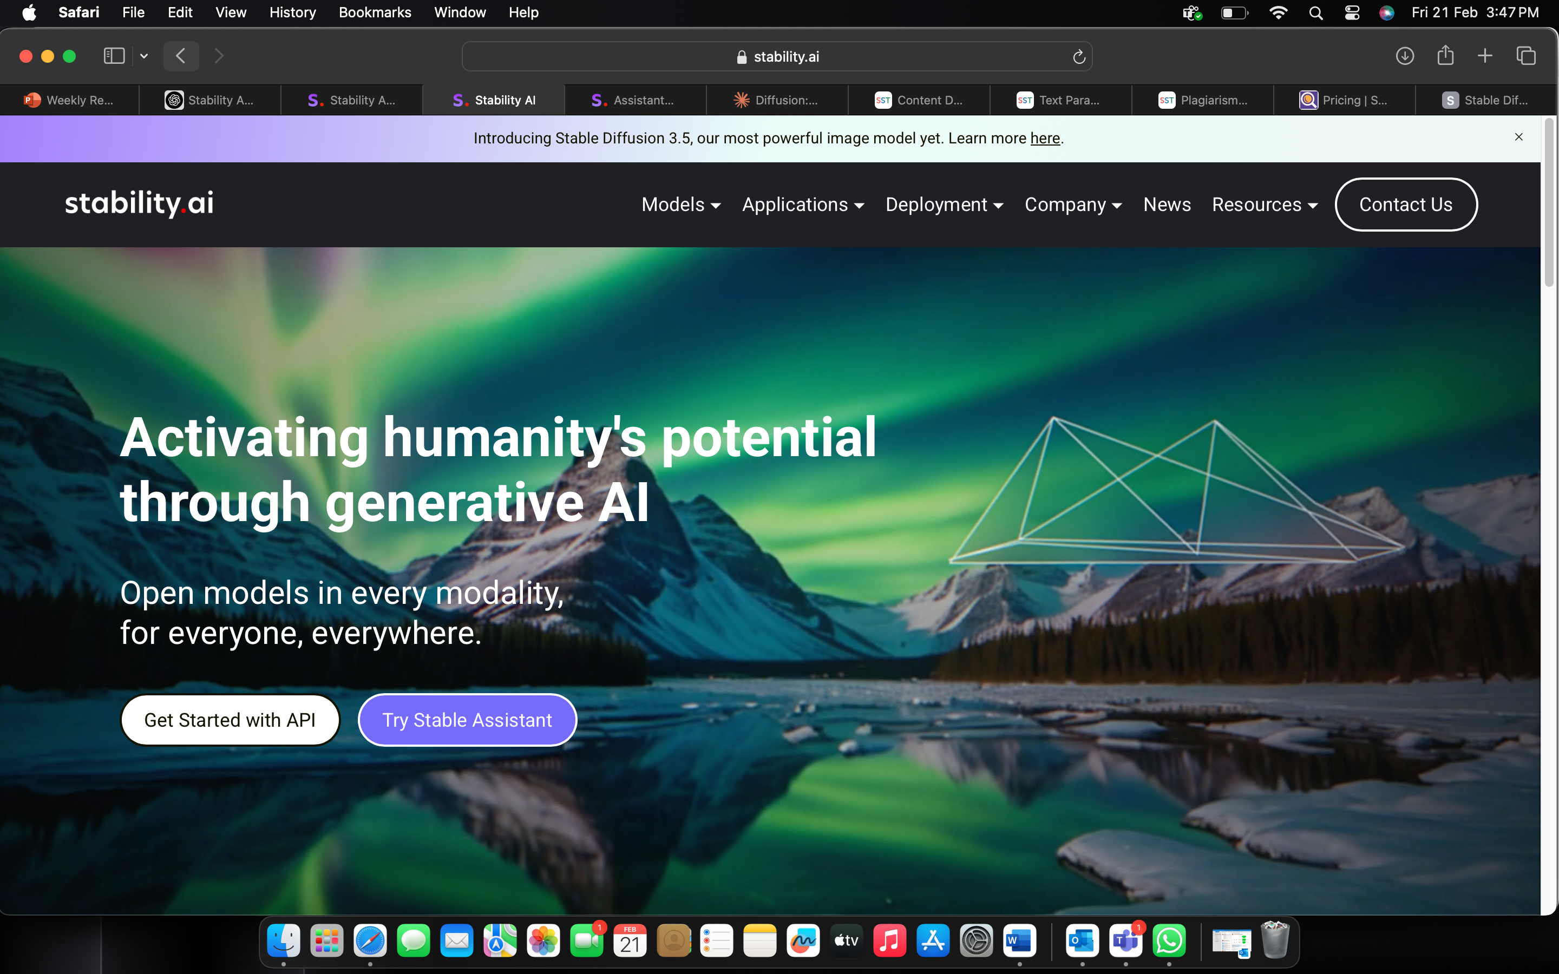Click the stability.ai address bar
The image size is (1559, 974).
pos(777,57)
